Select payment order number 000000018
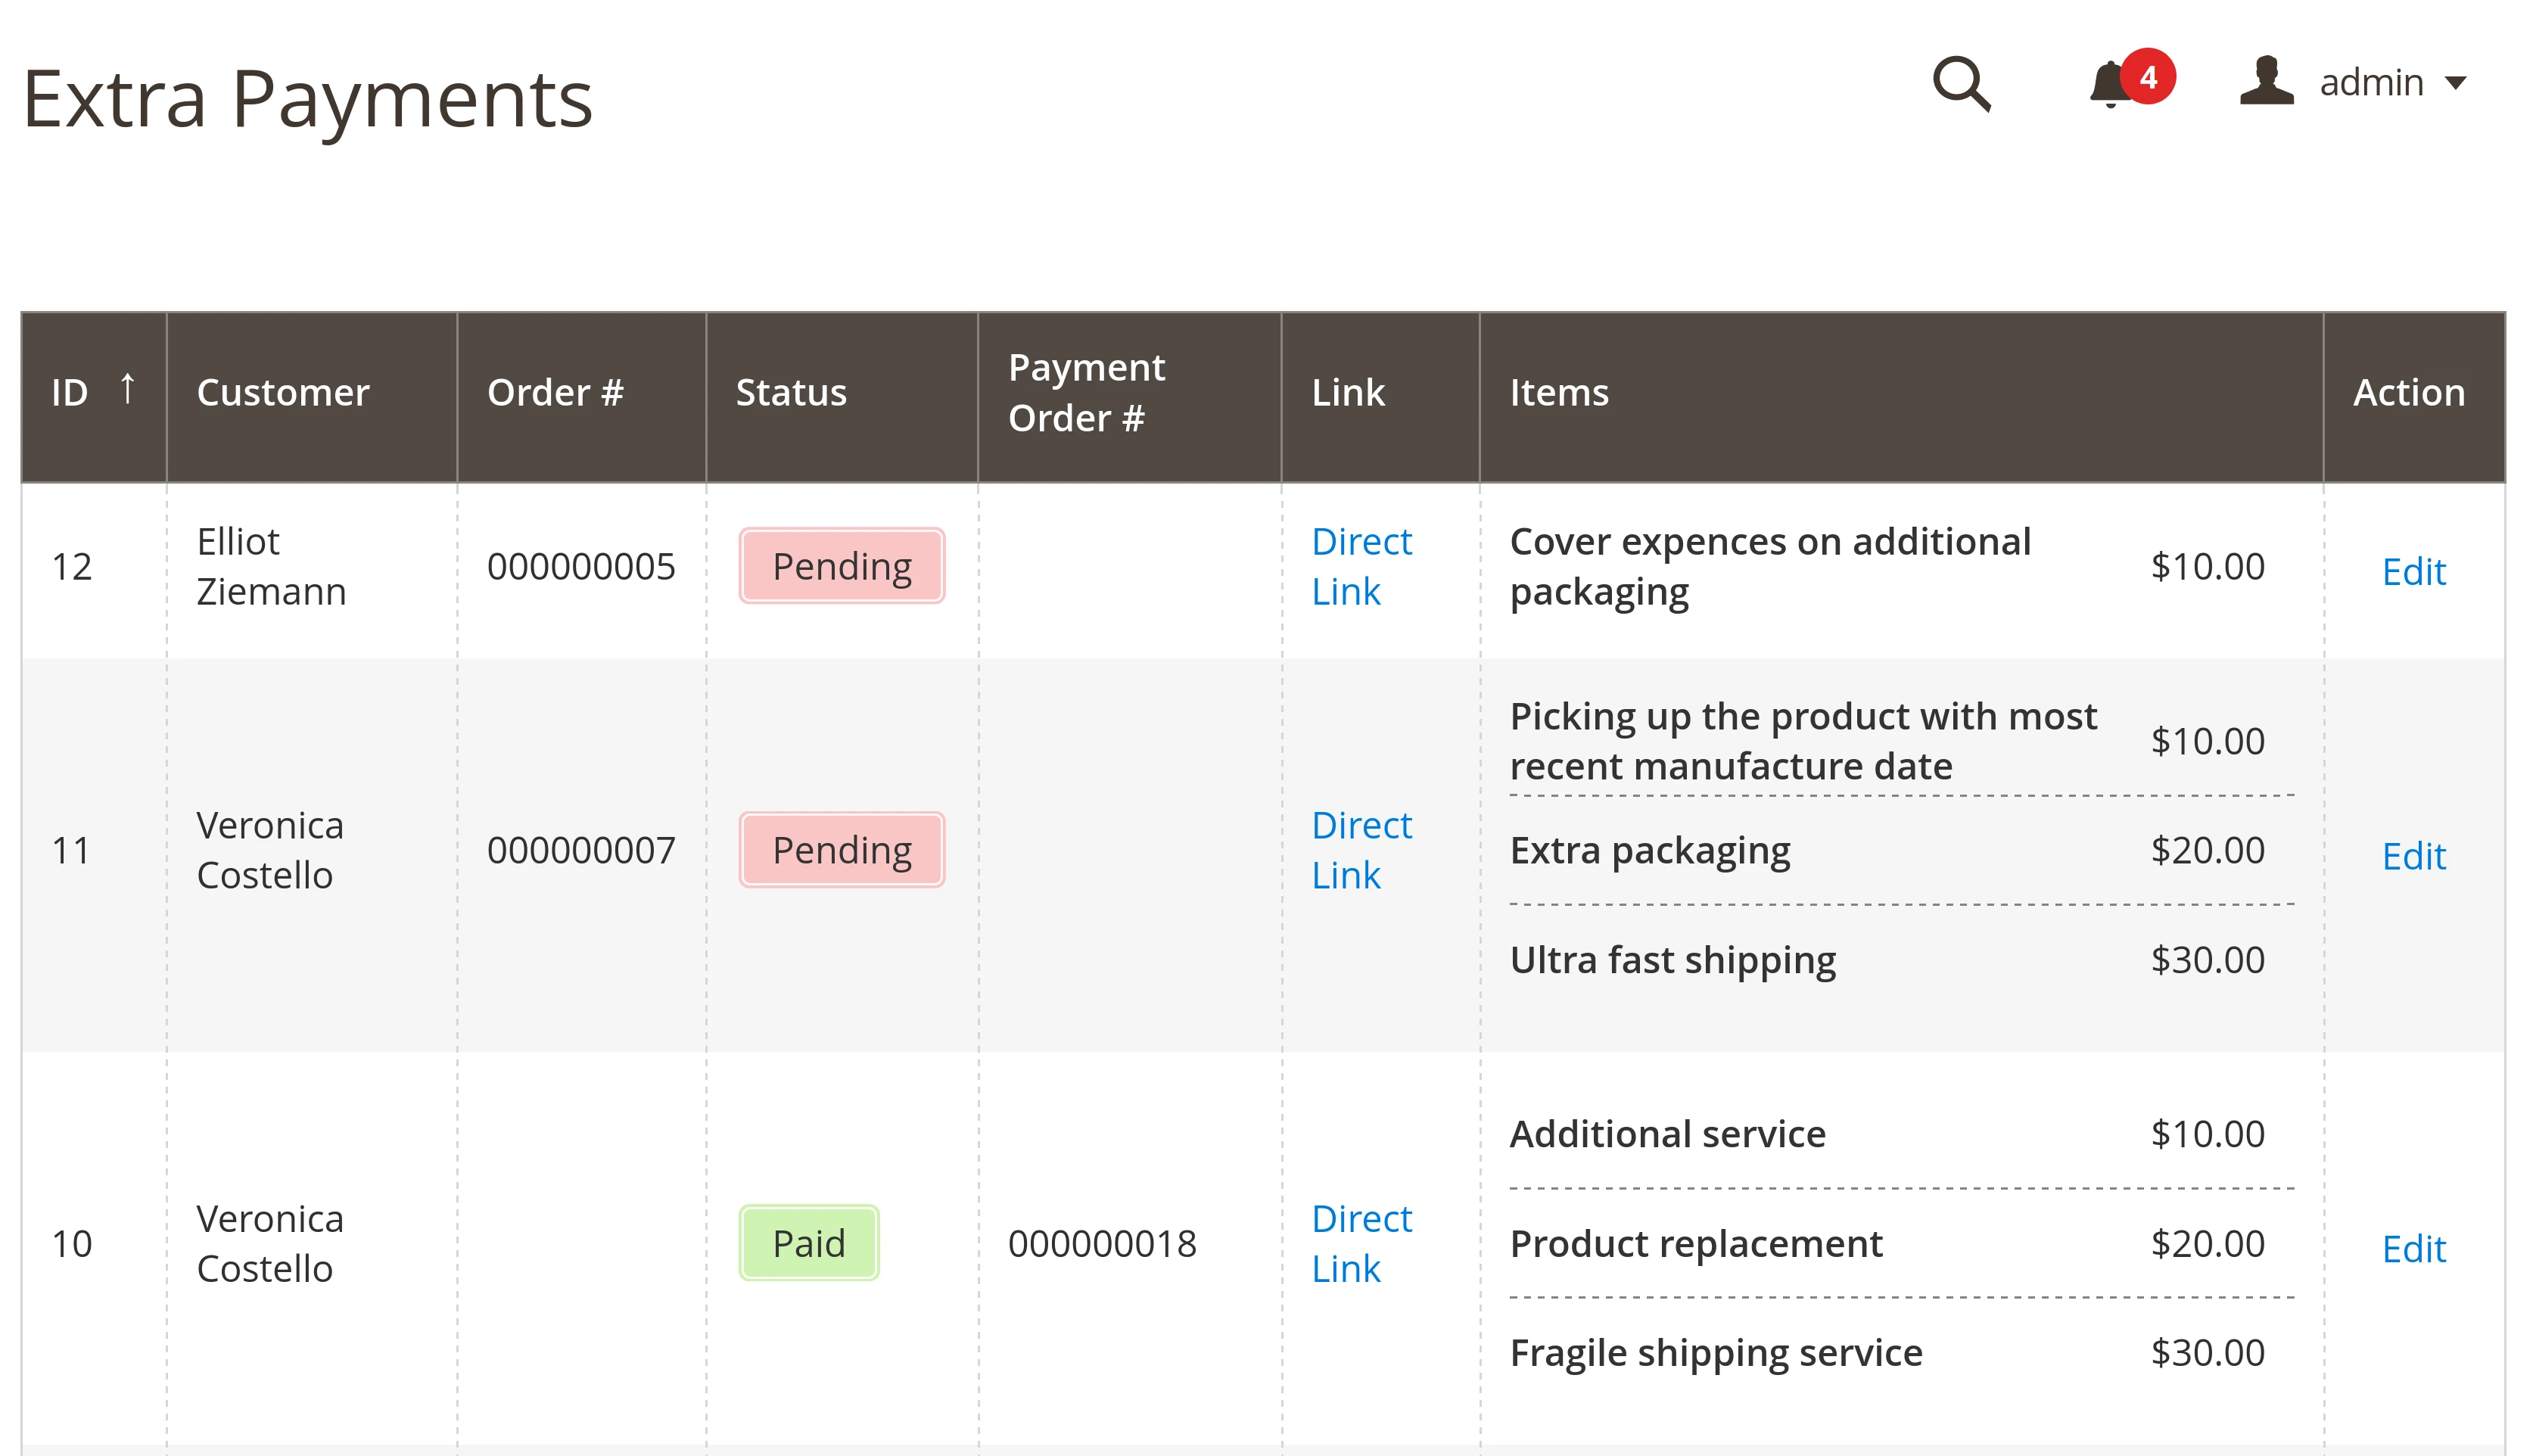Image resolution: width=2536 pixels, height=1456 pixels. [1102, 1244]
